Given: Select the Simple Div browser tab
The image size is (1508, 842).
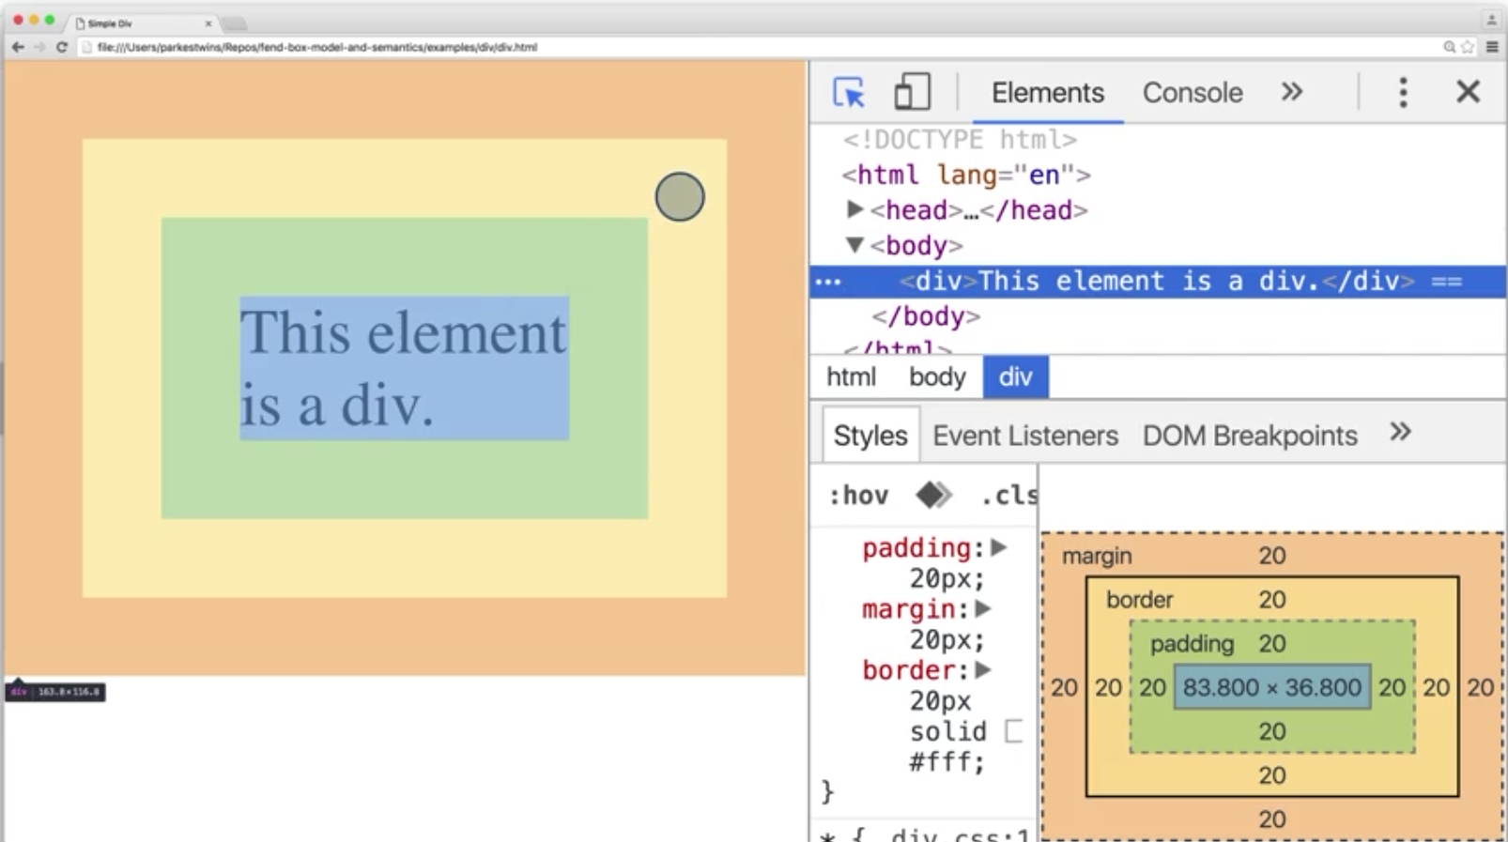Looking at the screenshot, I should 143,23.
